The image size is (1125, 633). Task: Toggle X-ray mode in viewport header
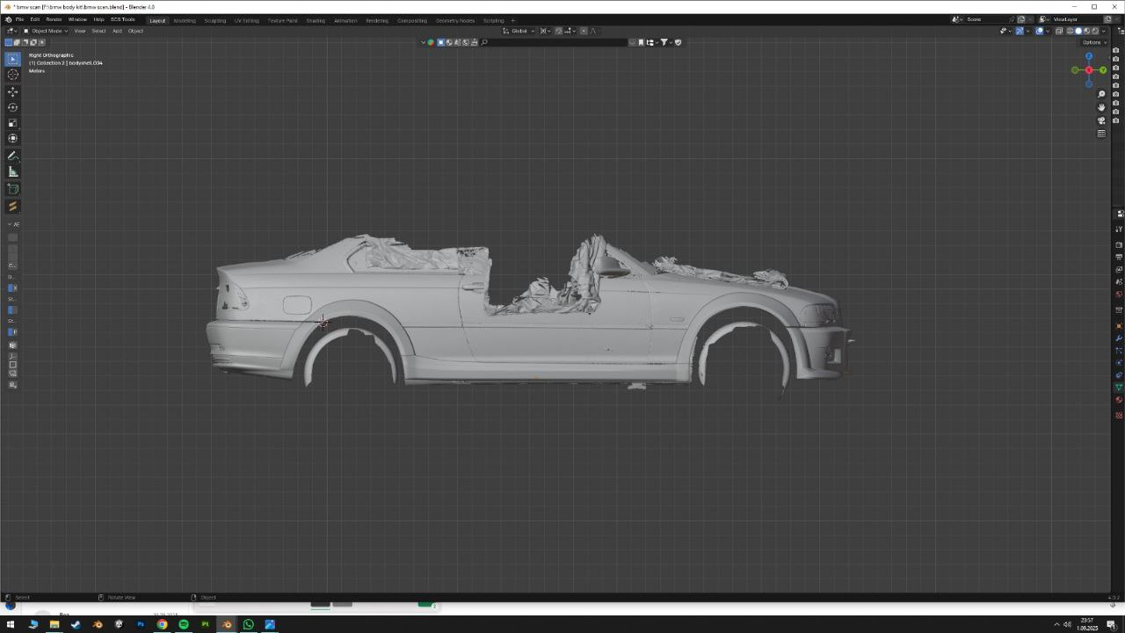coord(1059,31)
